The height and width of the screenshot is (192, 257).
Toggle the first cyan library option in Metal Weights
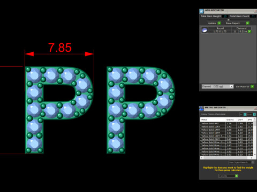click(x=245, y=114)
